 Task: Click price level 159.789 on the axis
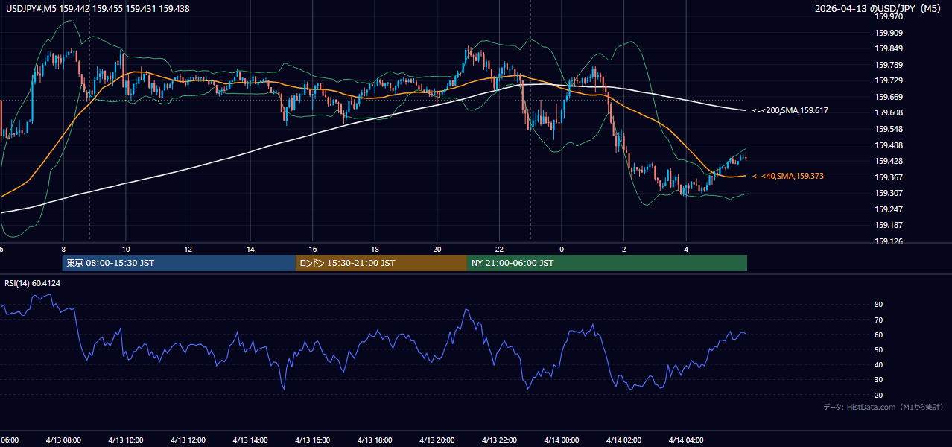889,65
